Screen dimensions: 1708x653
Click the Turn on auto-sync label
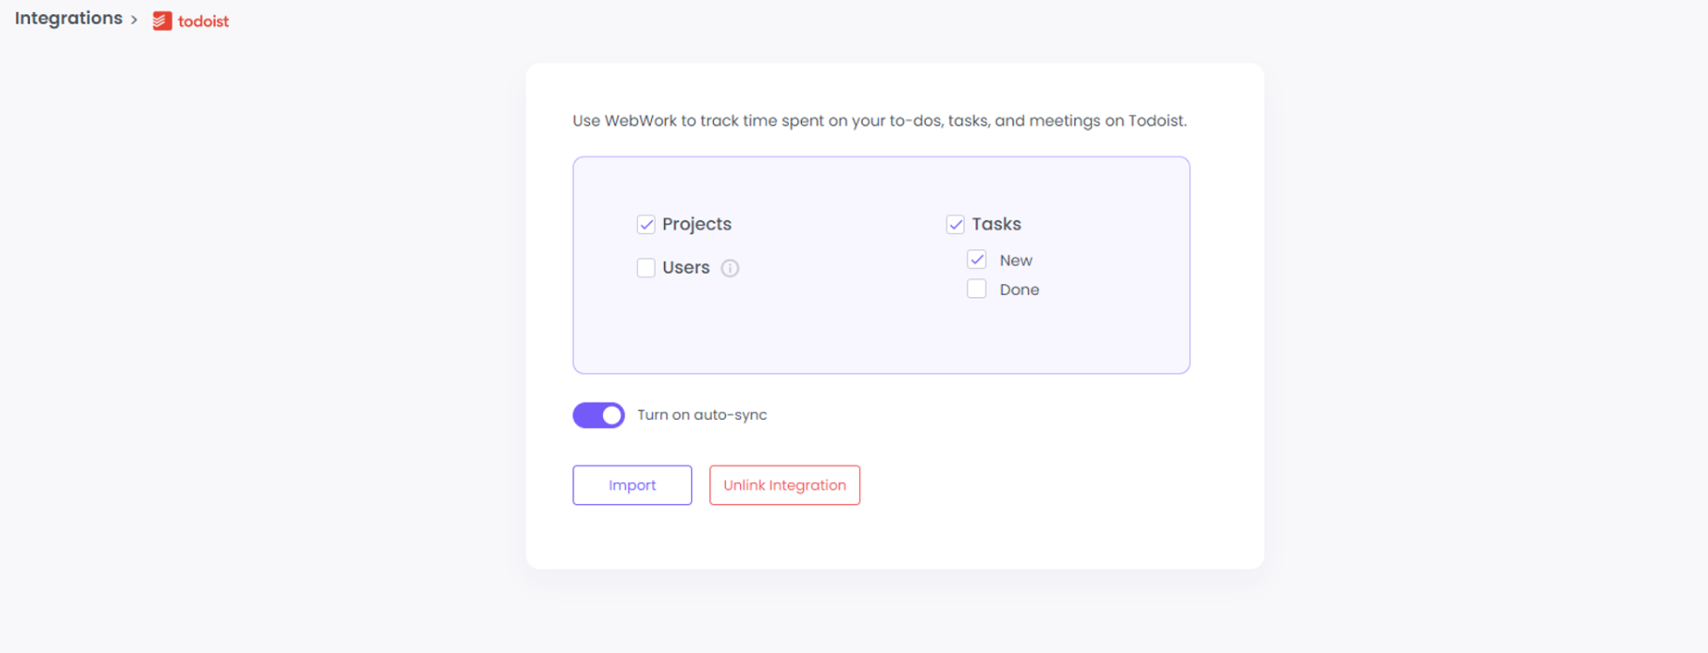(x=702, y=414)
